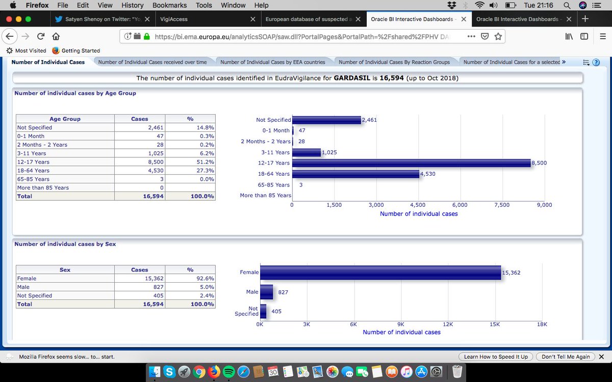Open Most Visited bookmarks folder
The width and height of the screenshot is (612, 382).
click(26, 50)
